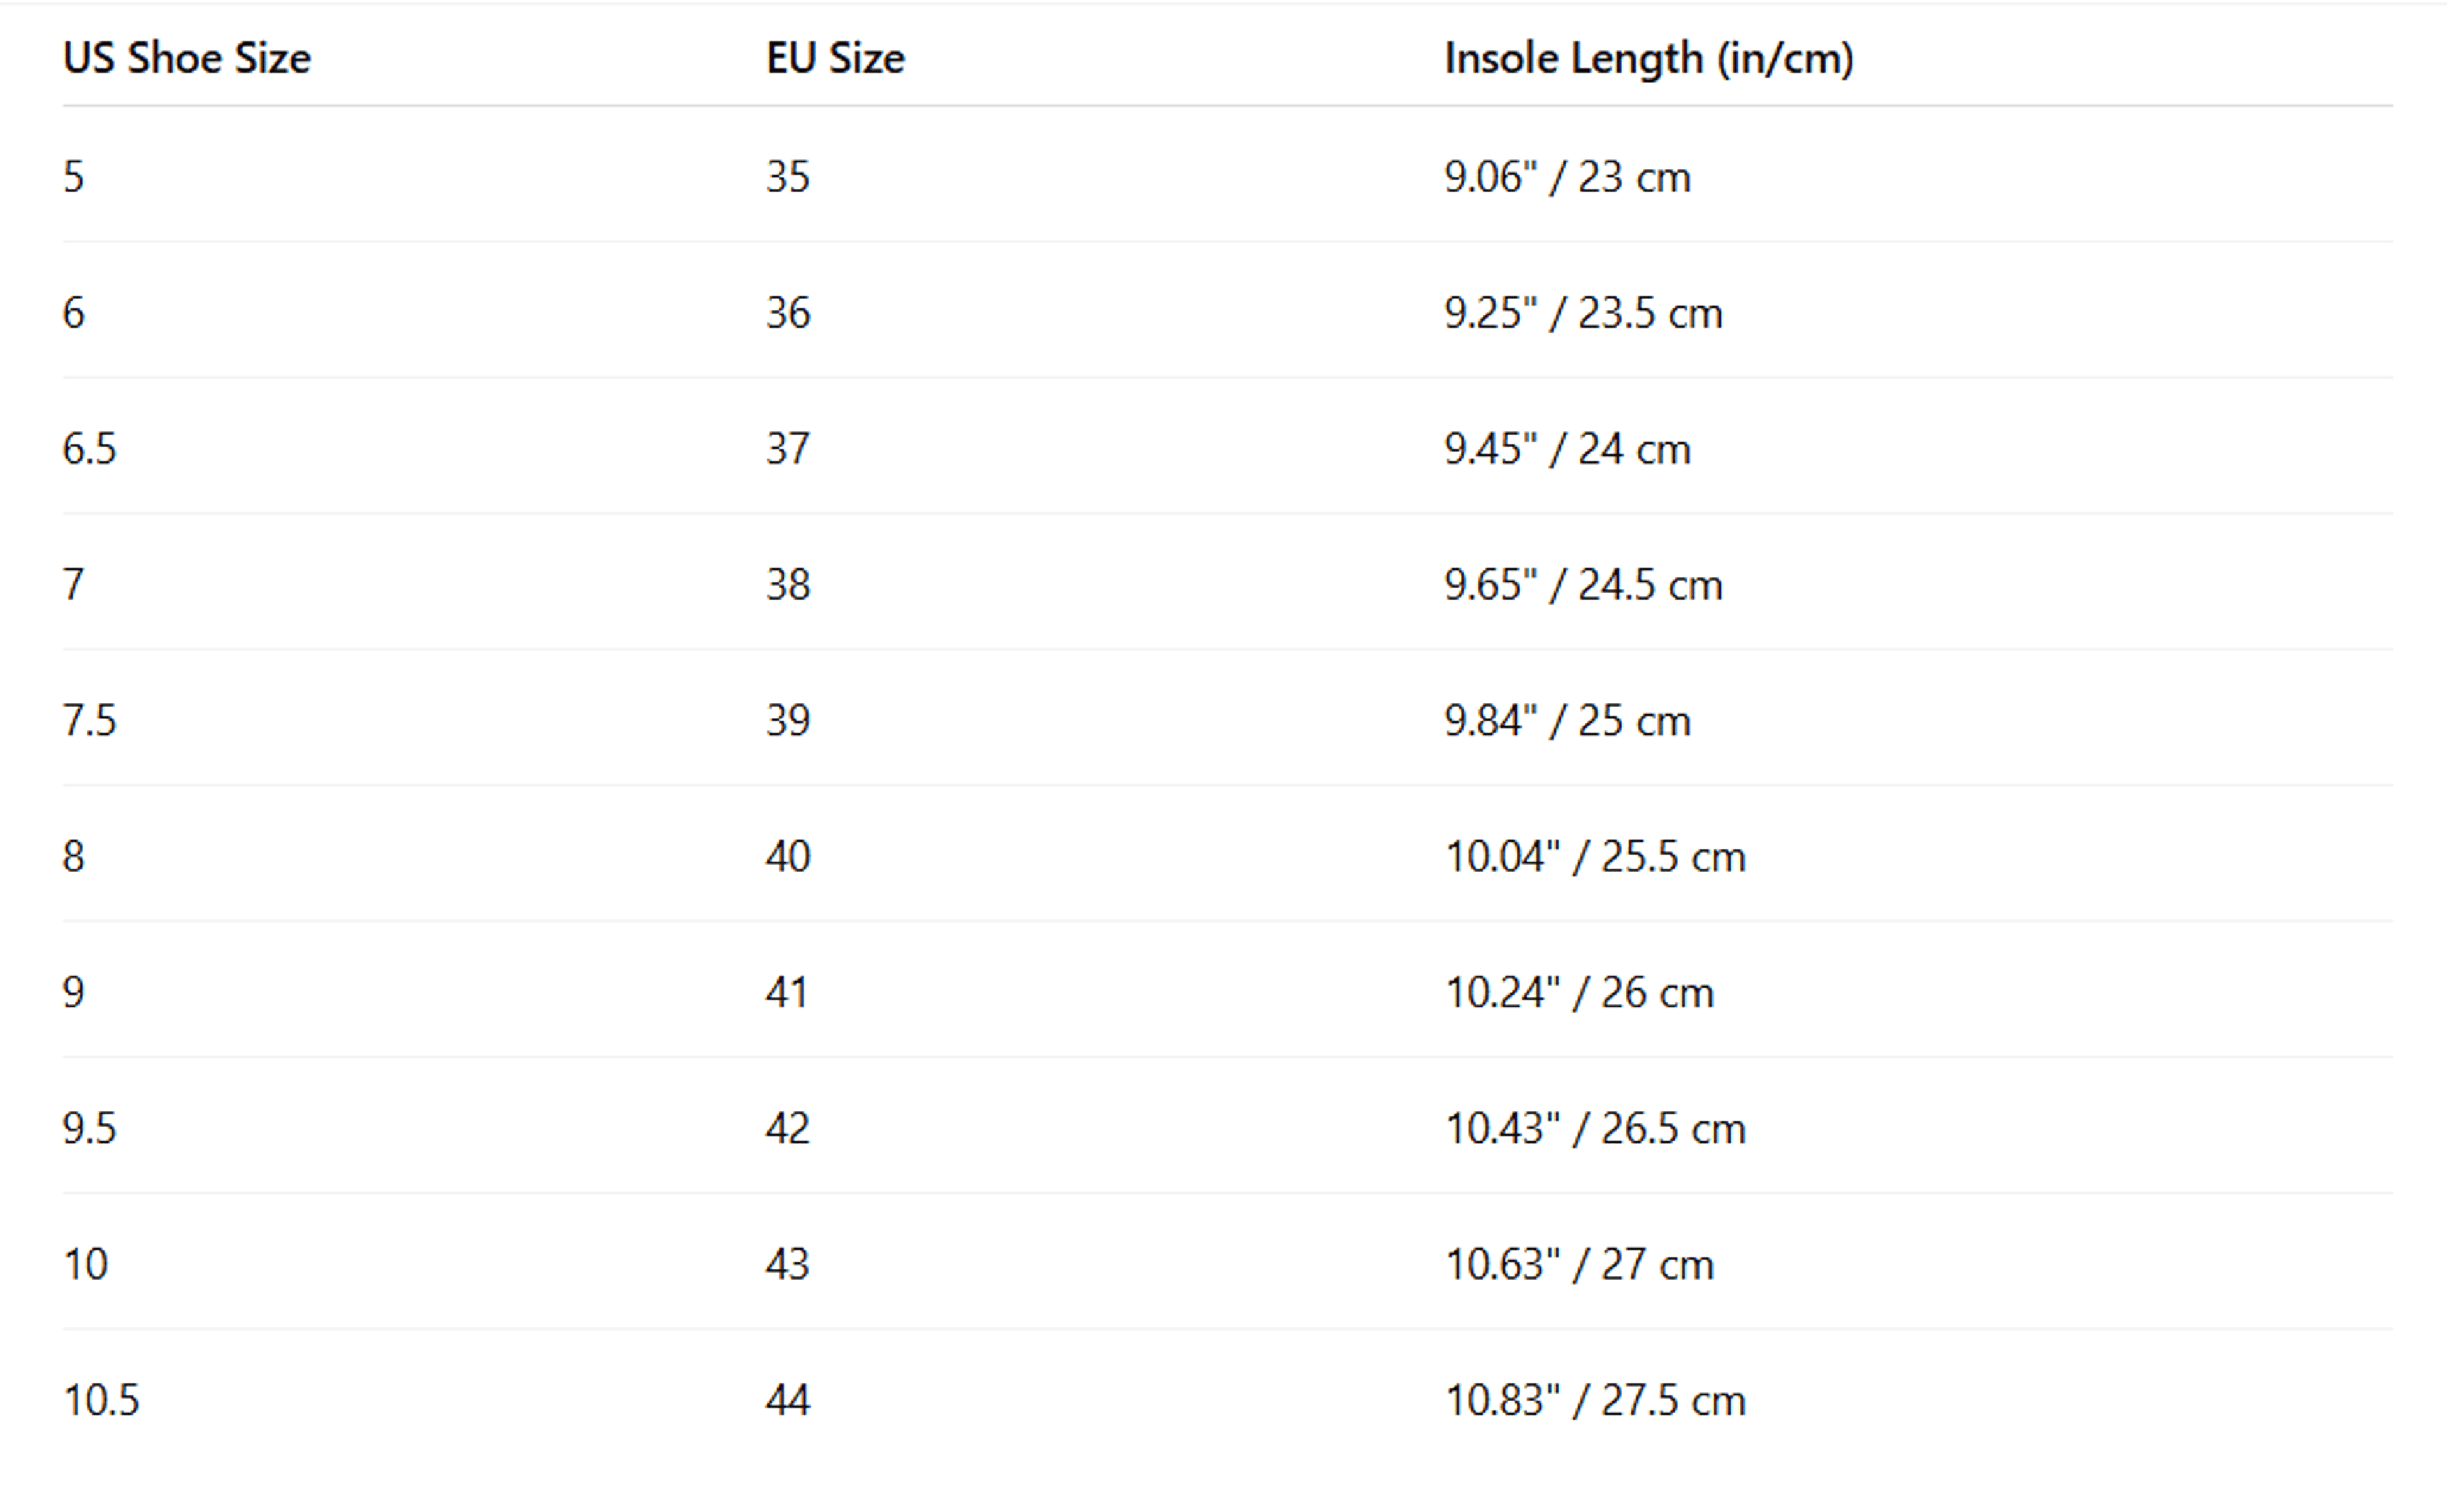This screenshot has height=1500, width=2447.
Task: Click the 9.06" / 23 cm value
Action: (x=1567, y=177)
